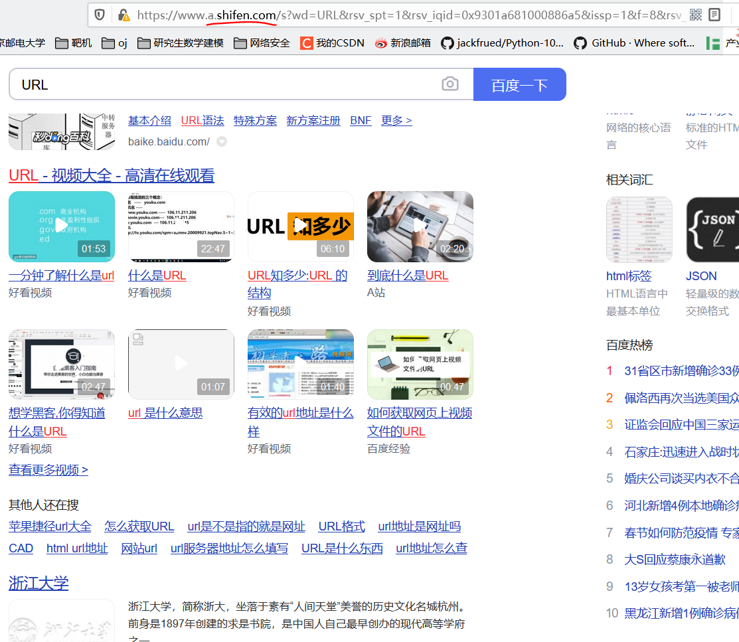This screenshot has height=642, width=739.
Task: Open the 基本介绍 link
Action: tap(149, 121)
